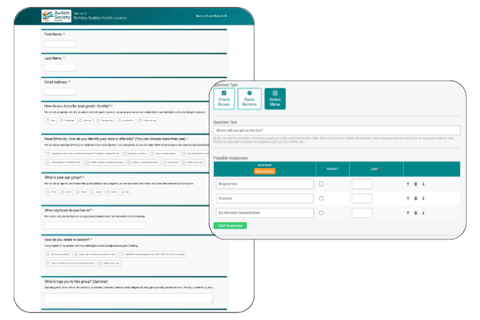The image size is (480, 320).
Task: Move the Oneonta response up
Action: point(408,198)
